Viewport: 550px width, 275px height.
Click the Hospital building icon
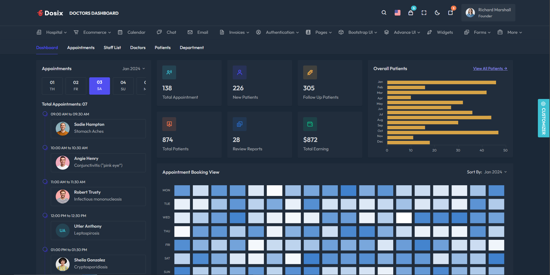[x=39, y=32]
